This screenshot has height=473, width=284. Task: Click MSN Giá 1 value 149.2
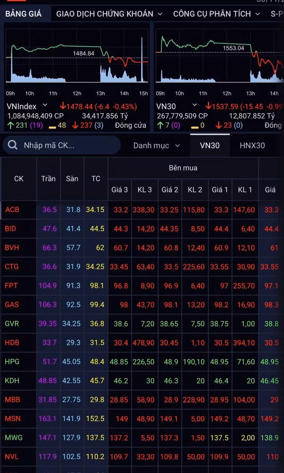tap(219, 419)
